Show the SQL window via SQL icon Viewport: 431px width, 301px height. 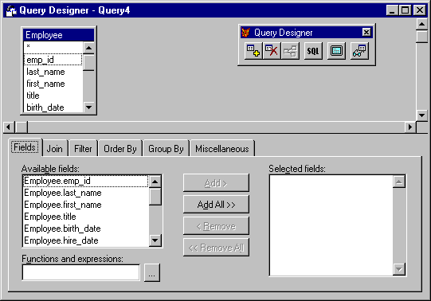tap(313, 51)
